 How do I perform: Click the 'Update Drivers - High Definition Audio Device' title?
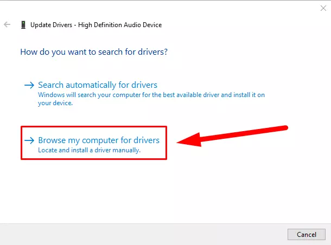pos(96,25)
